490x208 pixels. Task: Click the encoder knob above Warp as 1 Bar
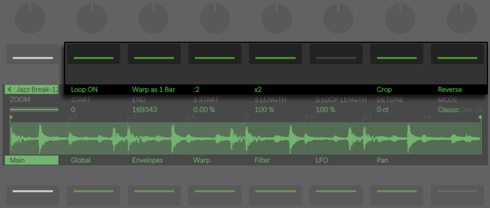153,19
